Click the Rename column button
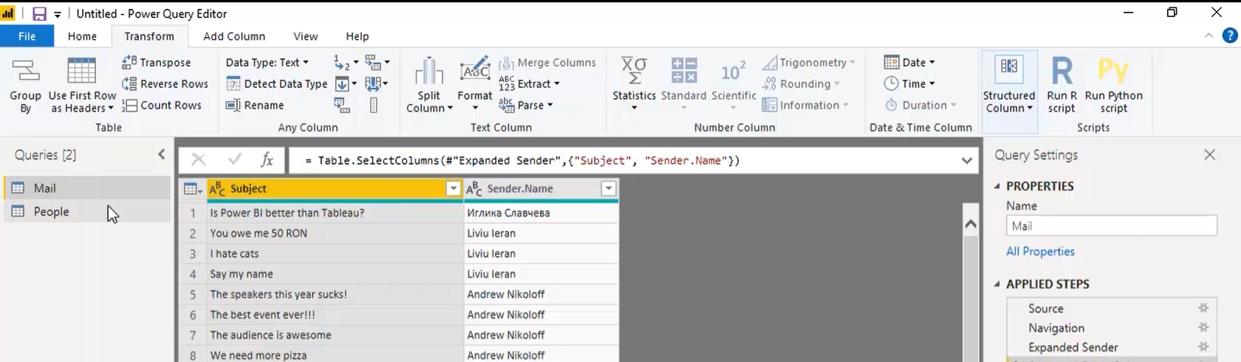1241x362 pixels. pyautogui.click(x=255, y=105)
